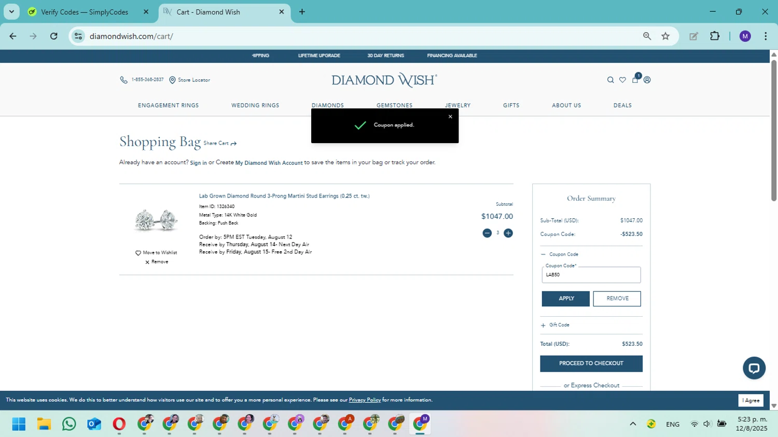The width and height of the screenshot is (778, 437).
Task: Switch to the Verify Codes SimplyCodes tab
Action: [85, 12]
